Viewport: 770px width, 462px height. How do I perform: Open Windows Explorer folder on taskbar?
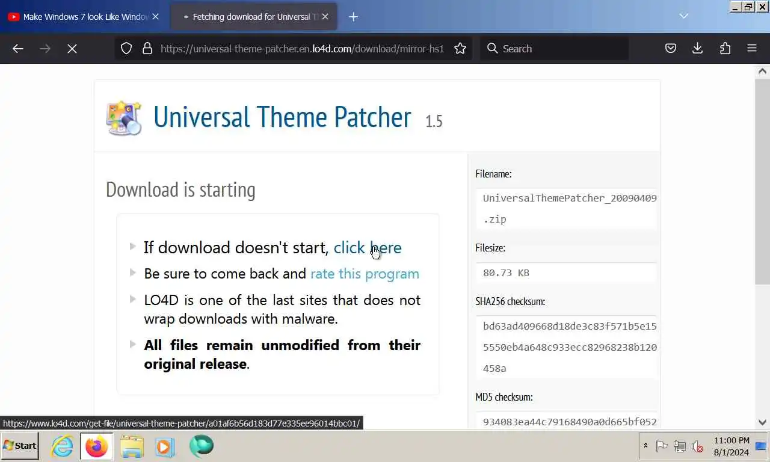132,446
